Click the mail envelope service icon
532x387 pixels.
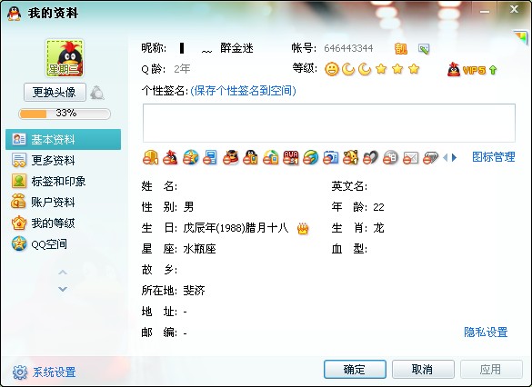coord(410,157)
